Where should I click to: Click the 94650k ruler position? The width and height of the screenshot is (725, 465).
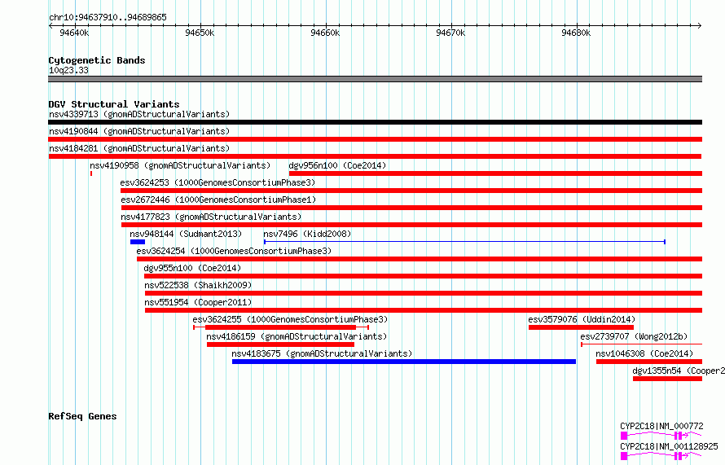click(200, 33)
